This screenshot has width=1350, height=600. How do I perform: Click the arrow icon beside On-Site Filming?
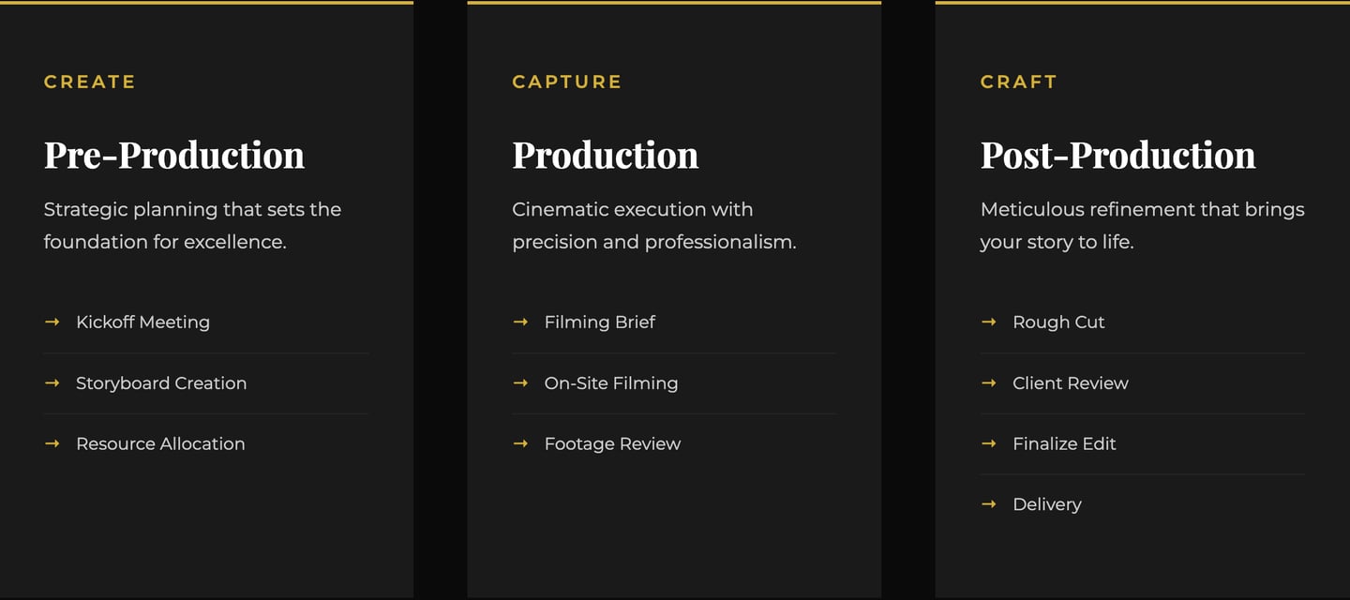[x=520, y=382]
